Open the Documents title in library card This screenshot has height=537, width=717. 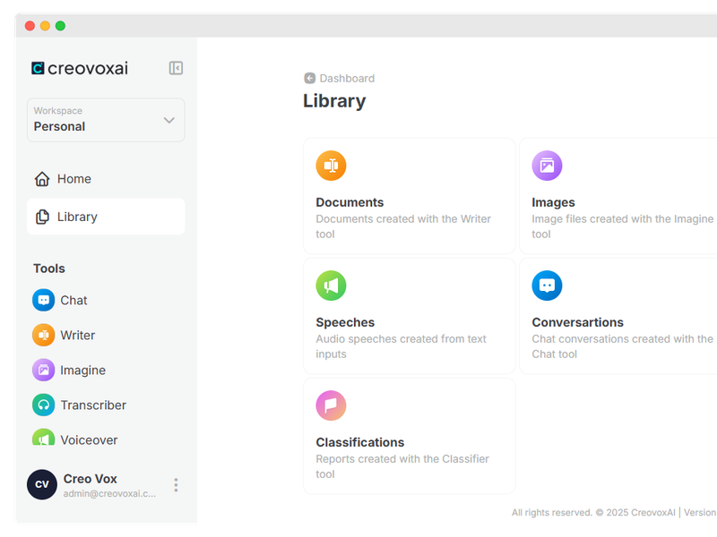(350, 202)
